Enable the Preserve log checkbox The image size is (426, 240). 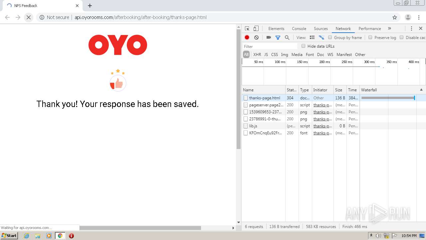(370, 37)
